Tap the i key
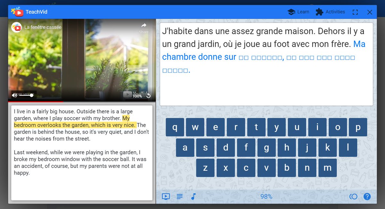Screen dimensions: 385x209 (317, 127)
